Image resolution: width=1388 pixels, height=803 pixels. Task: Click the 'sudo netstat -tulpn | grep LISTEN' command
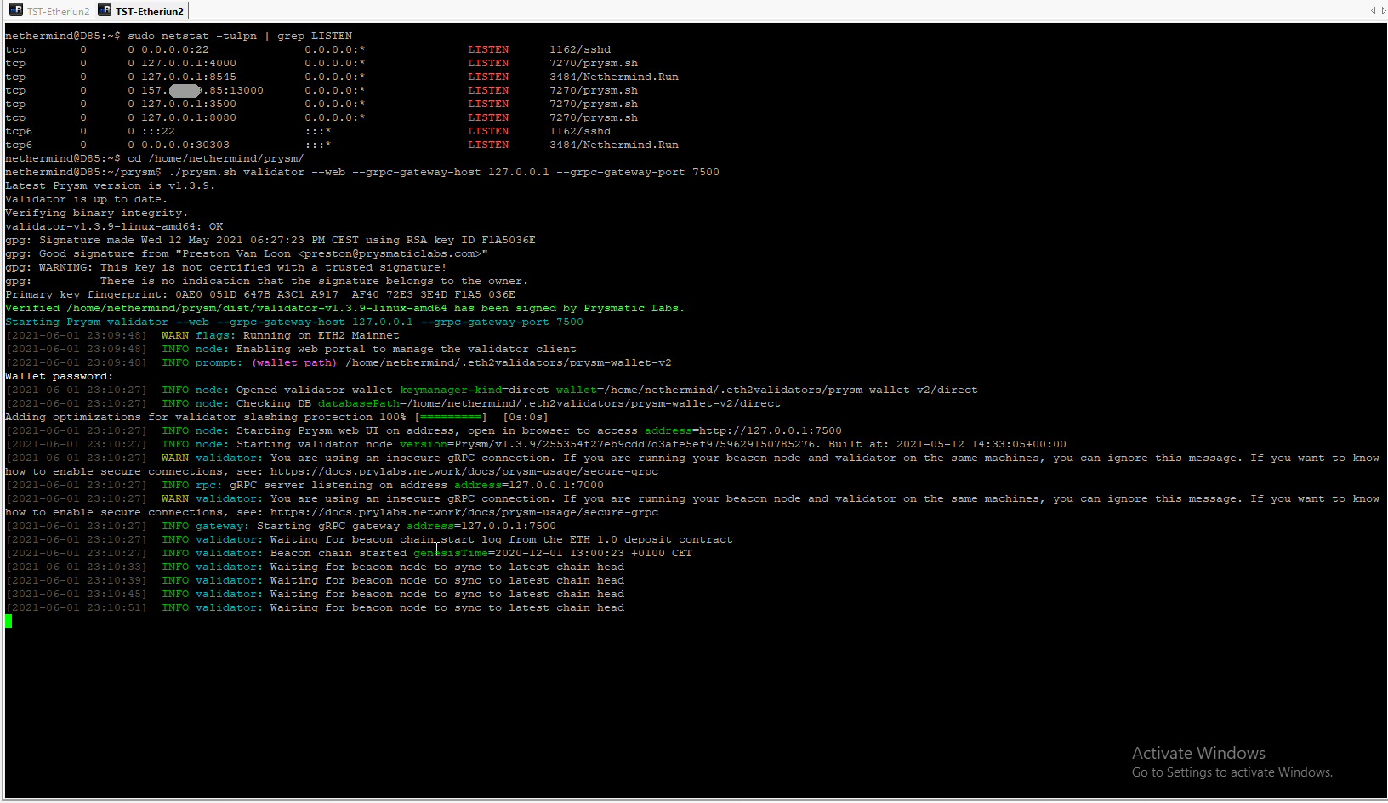pos(240,36)
